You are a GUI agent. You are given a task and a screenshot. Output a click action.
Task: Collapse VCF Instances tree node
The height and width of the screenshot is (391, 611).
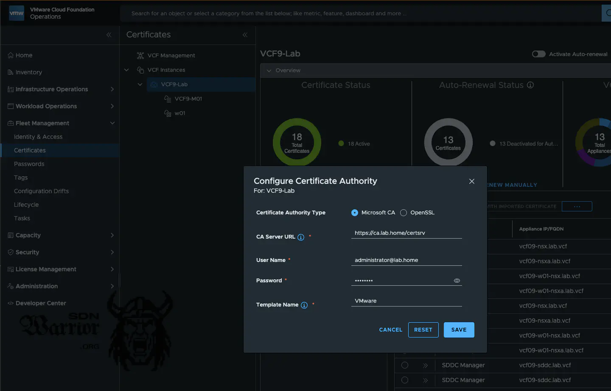pyautogui.click(x=126, y=70)
